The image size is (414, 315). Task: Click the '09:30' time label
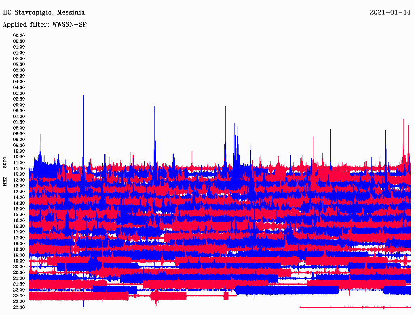(19, 145)
